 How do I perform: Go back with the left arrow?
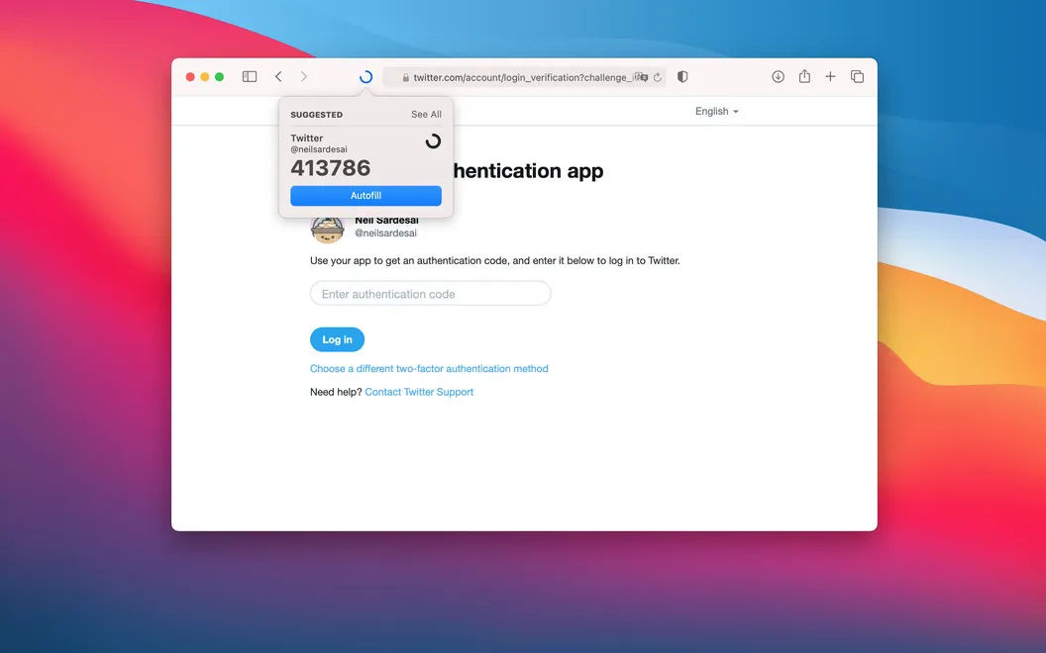[x=279, y=76]
